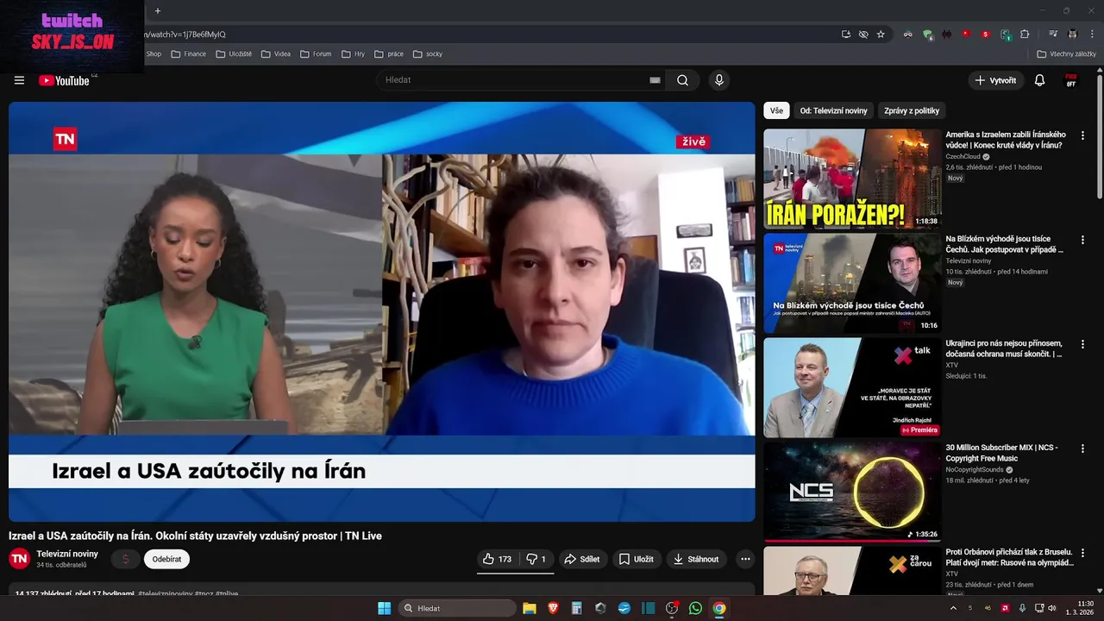Click the #televiznínoviny hashtag in the description
This screenshot has height=621, width=1104.
pyautogui.click(x=166, y=593)
